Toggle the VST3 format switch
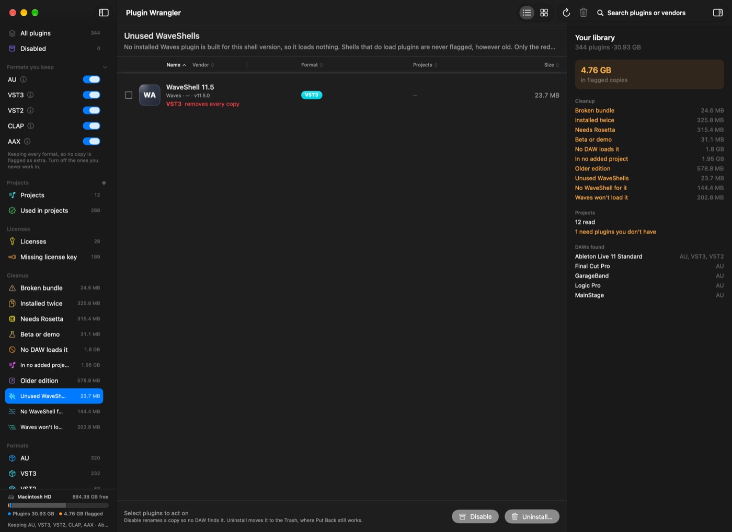Viewport: 732px width, 532px height. pos(92,95)
